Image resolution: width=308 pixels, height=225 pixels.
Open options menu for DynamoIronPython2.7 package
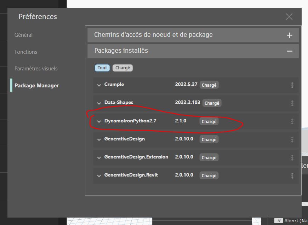tap(292, 121)
